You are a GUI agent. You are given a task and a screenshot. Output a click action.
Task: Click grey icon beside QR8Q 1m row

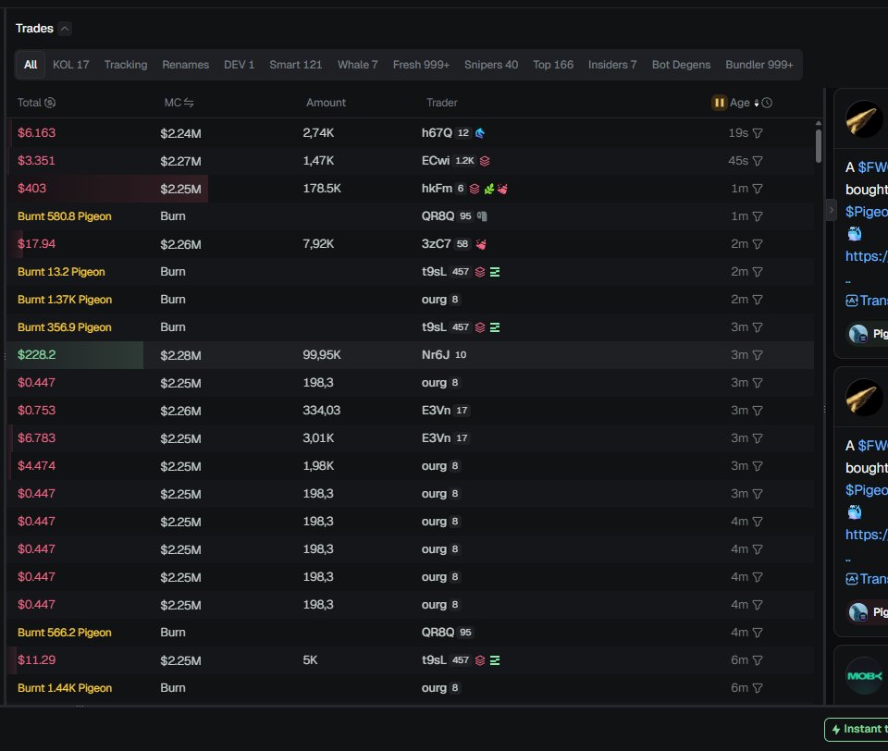click(482, 216)
